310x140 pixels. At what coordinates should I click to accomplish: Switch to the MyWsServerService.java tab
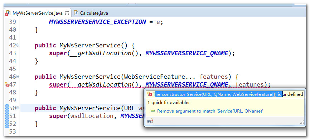(x=37, y=13)
